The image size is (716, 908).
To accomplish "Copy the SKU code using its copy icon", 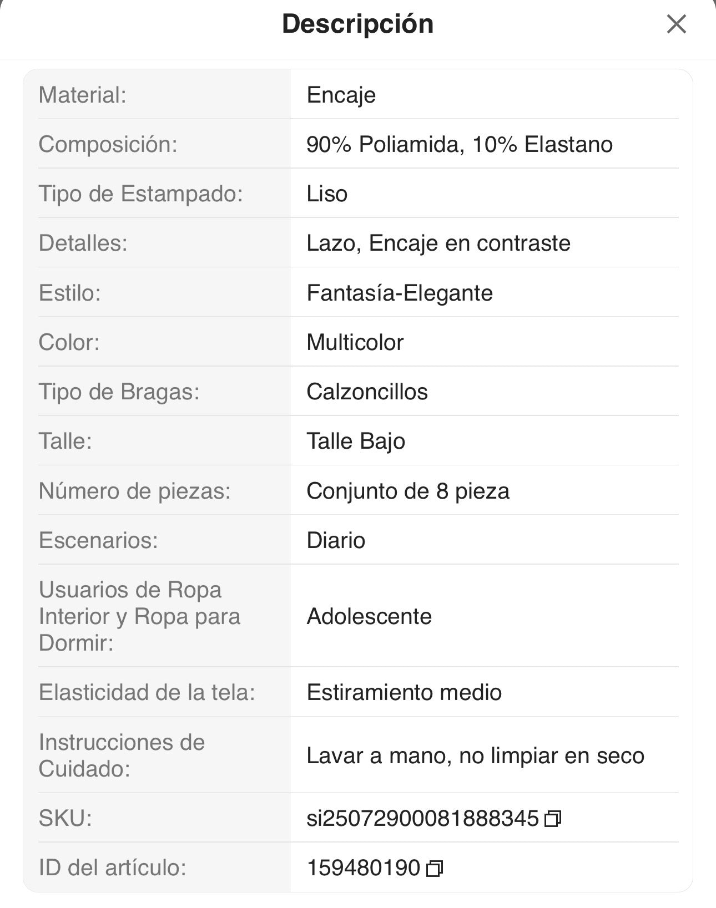I will tap(553, 819).
